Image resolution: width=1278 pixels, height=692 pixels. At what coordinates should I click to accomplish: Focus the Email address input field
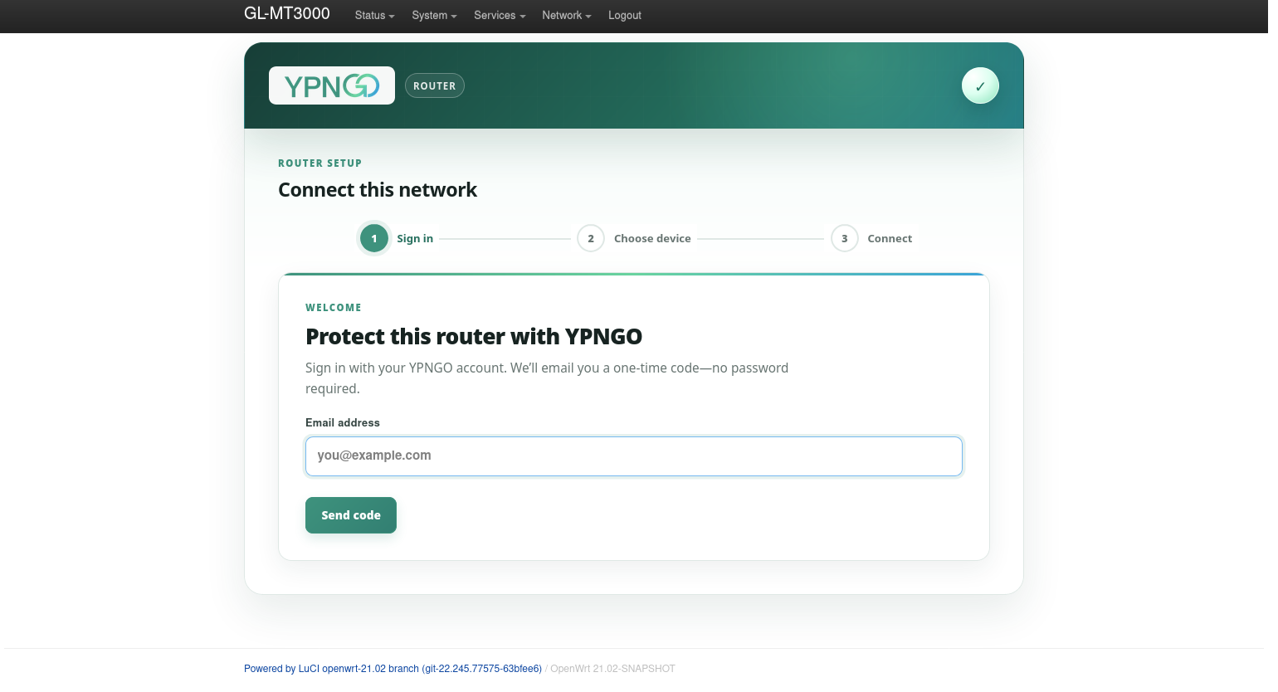634,456
